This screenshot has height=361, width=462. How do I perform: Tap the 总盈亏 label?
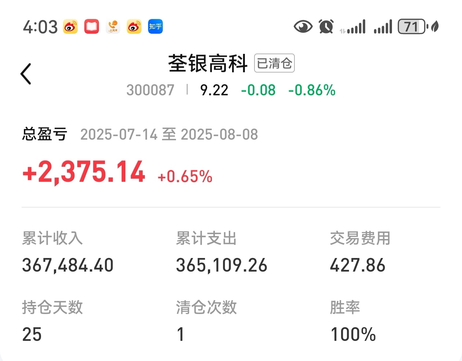[x=44, y=134]
